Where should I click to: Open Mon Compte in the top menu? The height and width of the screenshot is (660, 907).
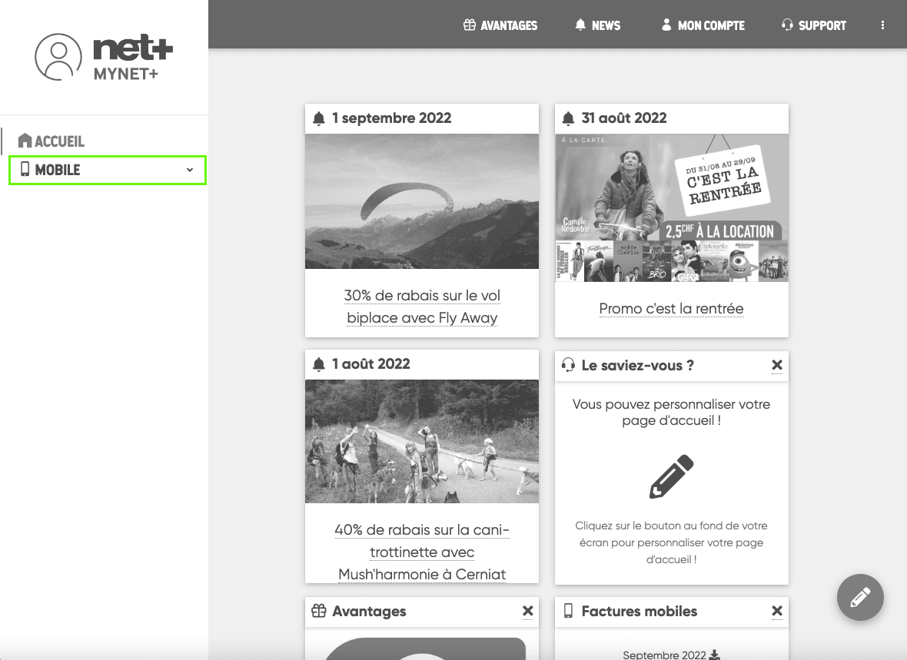(703, 25)
